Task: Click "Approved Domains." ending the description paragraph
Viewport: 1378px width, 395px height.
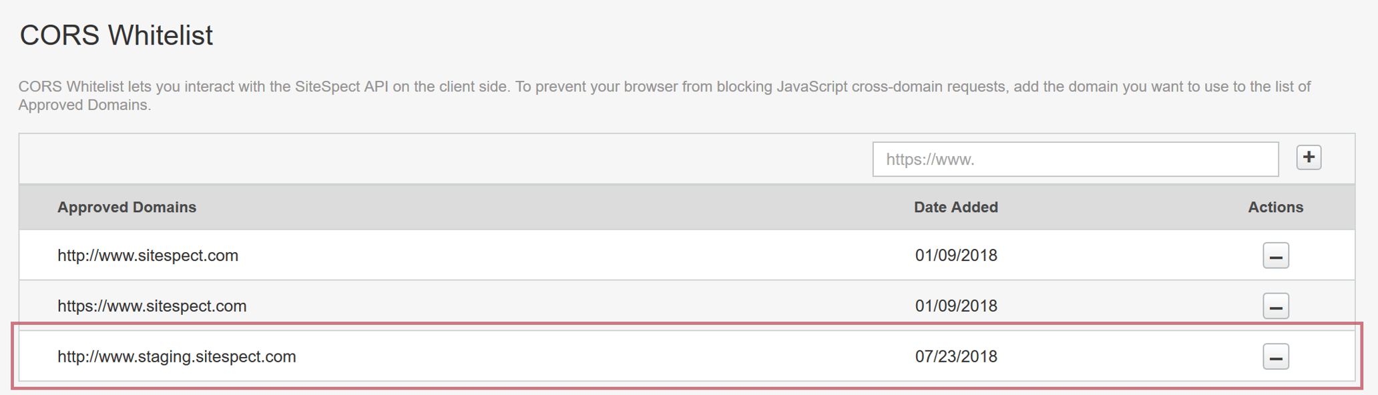Action: pos(84,105)
